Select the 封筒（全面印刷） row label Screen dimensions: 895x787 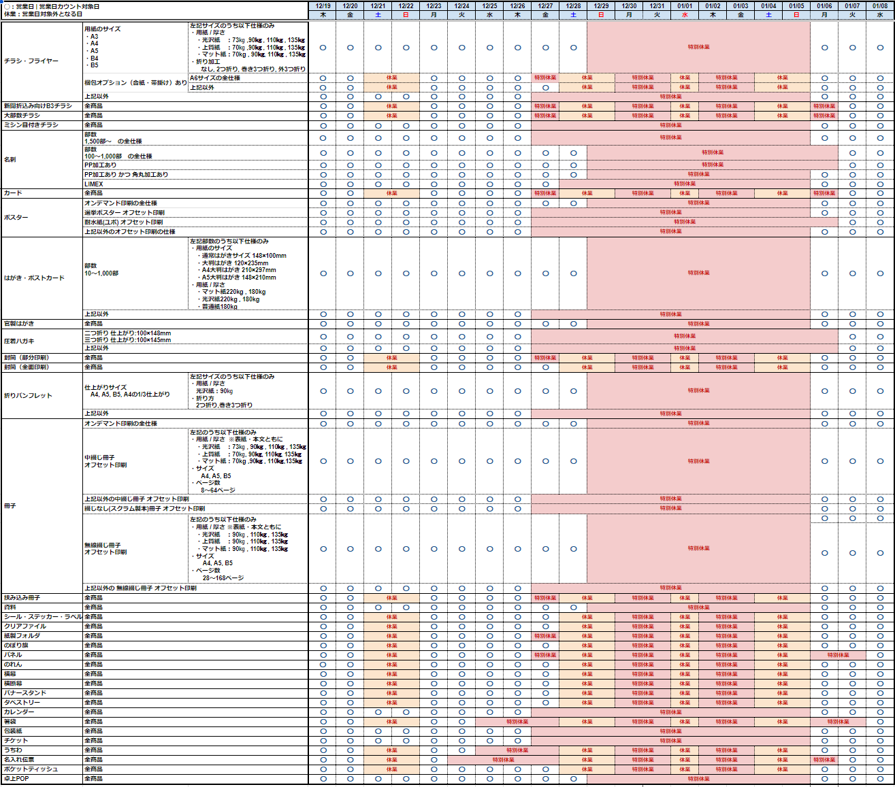(27, 367)
